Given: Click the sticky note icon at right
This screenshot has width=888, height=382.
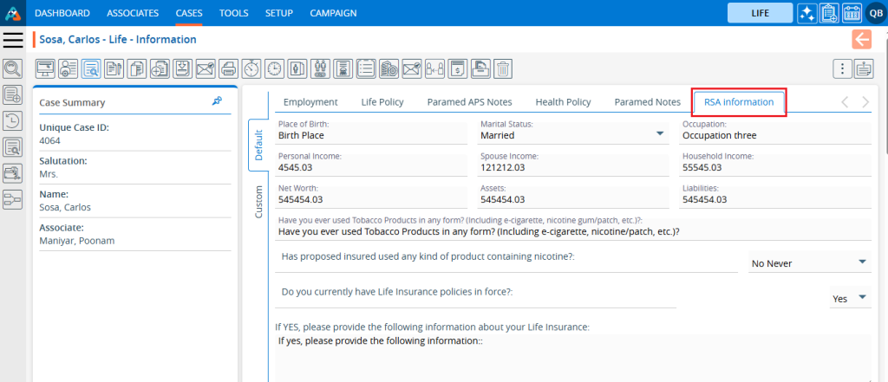Looking at the screenshot, I should [864, 69].
